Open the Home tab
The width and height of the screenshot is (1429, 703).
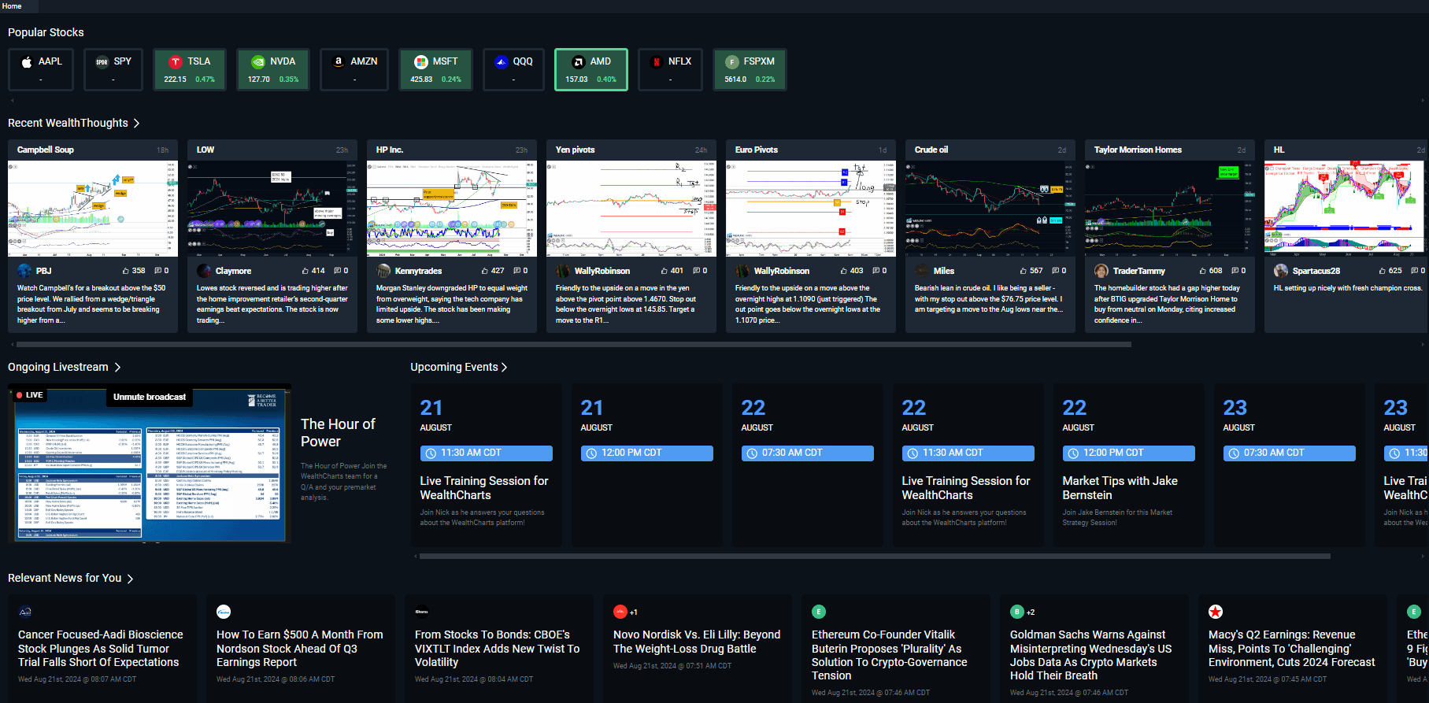[x=12, y=6]
